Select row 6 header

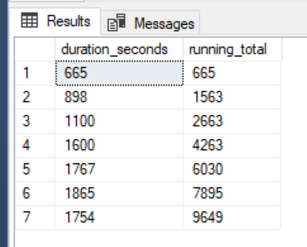[35, 193]
